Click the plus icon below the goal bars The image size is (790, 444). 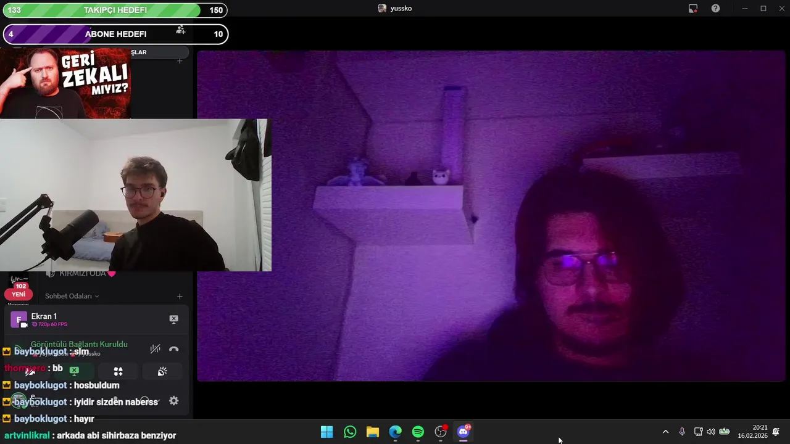[180, 61]
